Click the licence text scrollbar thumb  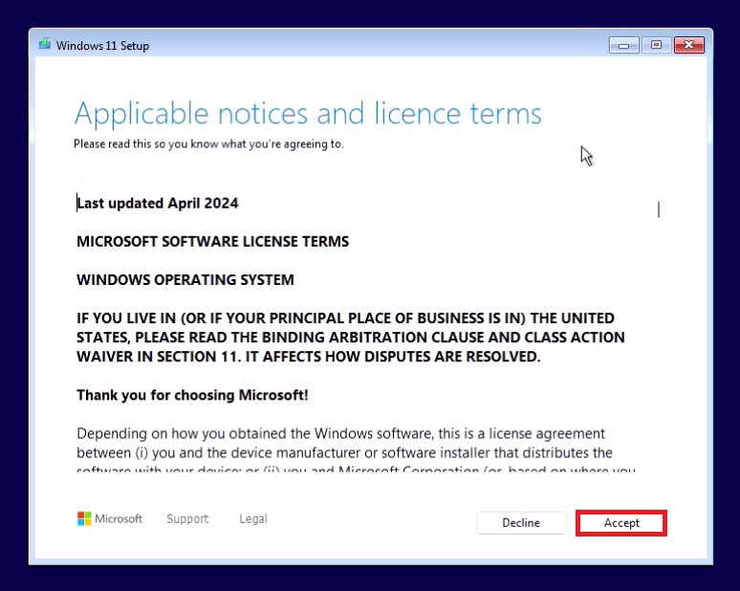[659, 209]
